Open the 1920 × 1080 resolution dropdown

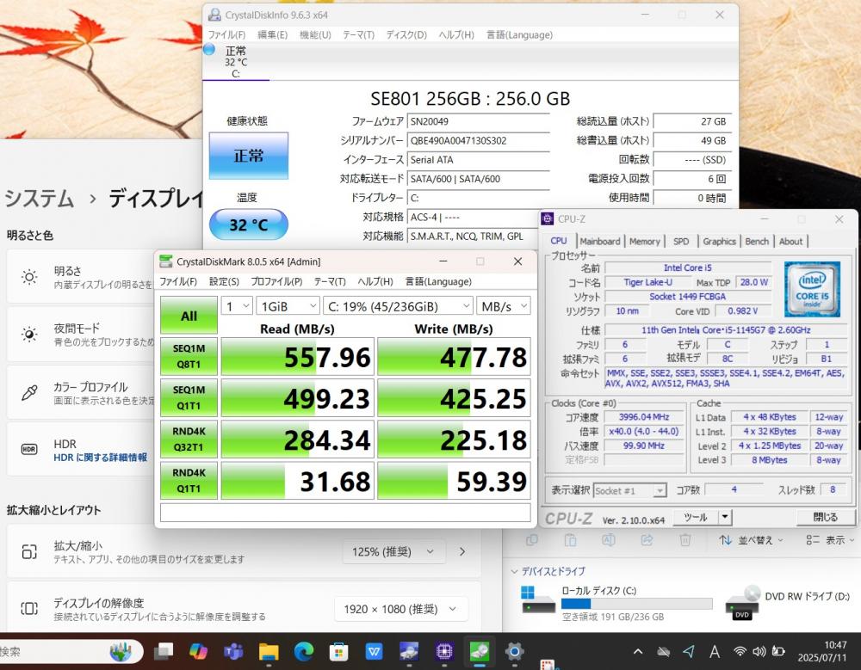coord(401,609)
